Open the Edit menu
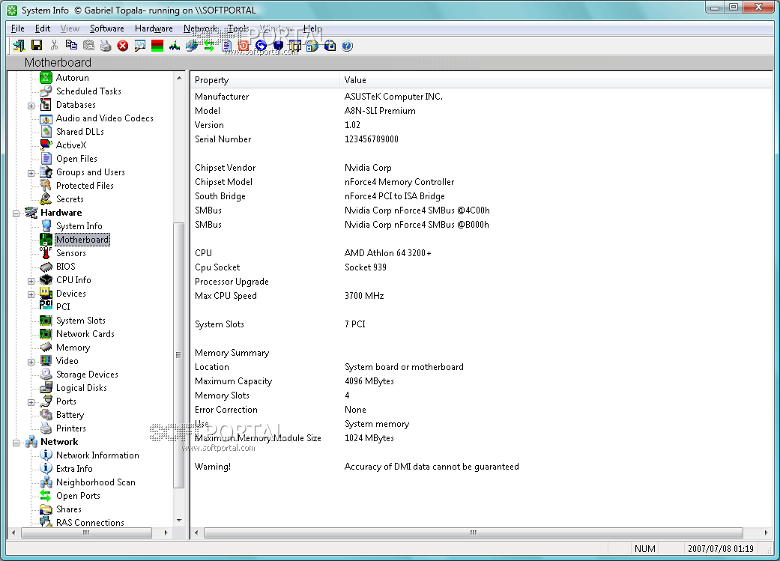 42,28
